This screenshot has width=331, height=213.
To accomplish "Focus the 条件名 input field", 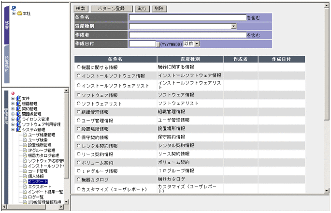I will coord(187,17).
